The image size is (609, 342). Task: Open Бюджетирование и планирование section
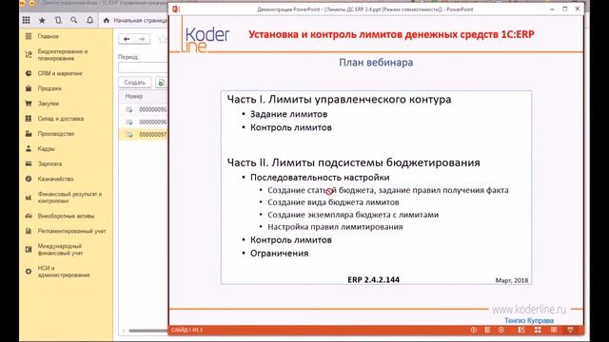click(63, 55)
